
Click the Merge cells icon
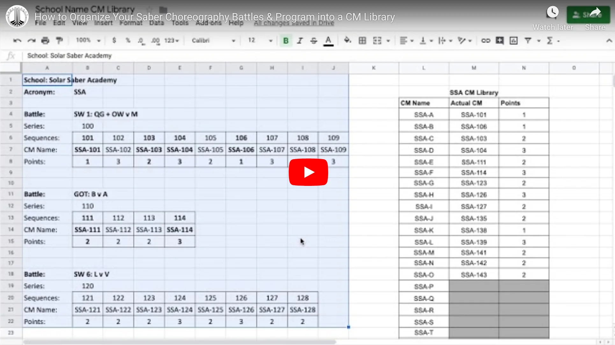click(x=377, y=40)
